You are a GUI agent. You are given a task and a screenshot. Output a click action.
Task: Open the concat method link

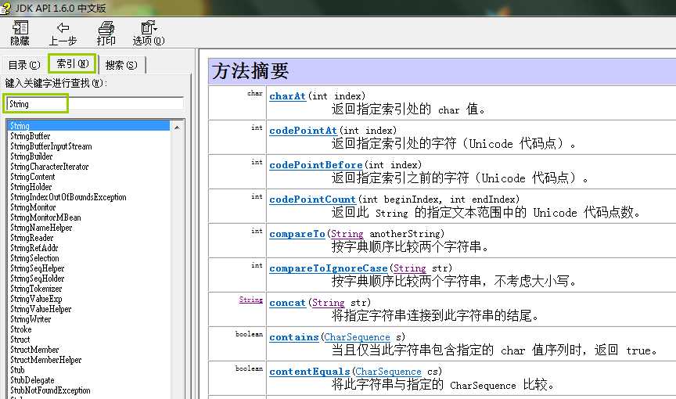click(x=288, y=303)
